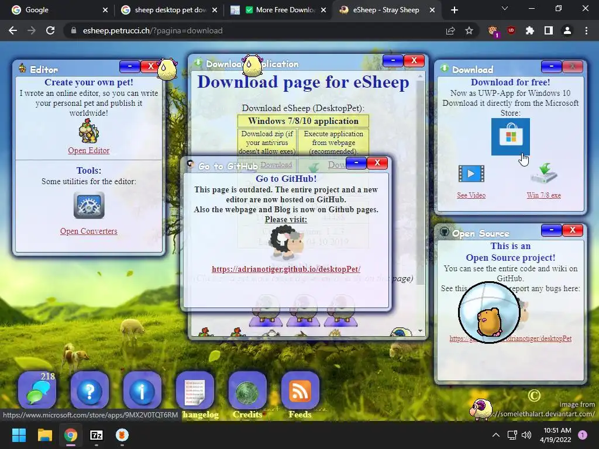This screenshot has height=449, width=599.
Task: Click the Bowser pet icon in Editor
Action: point(89,131)
